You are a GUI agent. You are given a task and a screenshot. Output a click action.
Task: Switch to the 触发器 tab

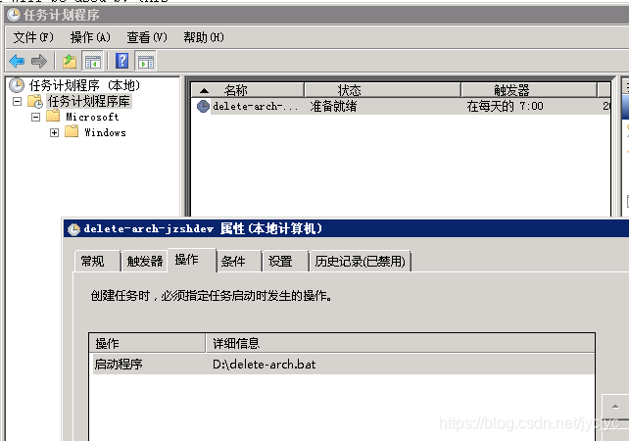click(x=144, y=262)
